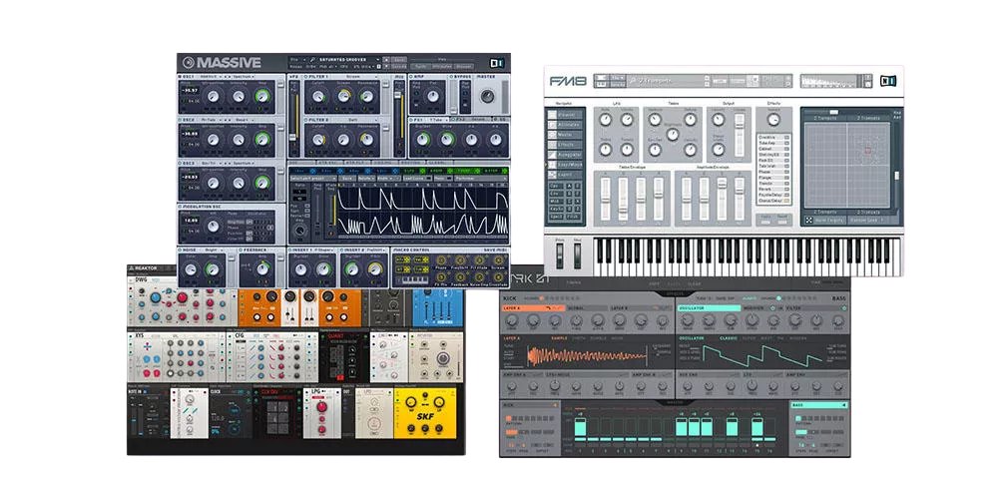Toggle Phaser effect in FM8
This screenshot has width=998, height=499.
(x=786, y=172)
